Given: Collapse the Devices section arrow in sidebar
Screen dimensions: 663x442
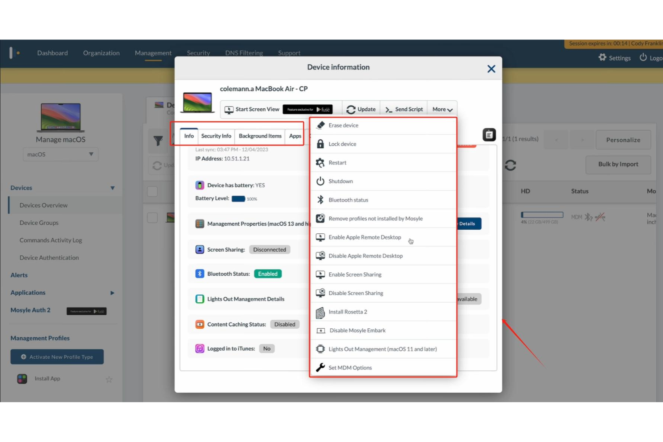Looking at the screenshot, I should [x=112, y=188].
